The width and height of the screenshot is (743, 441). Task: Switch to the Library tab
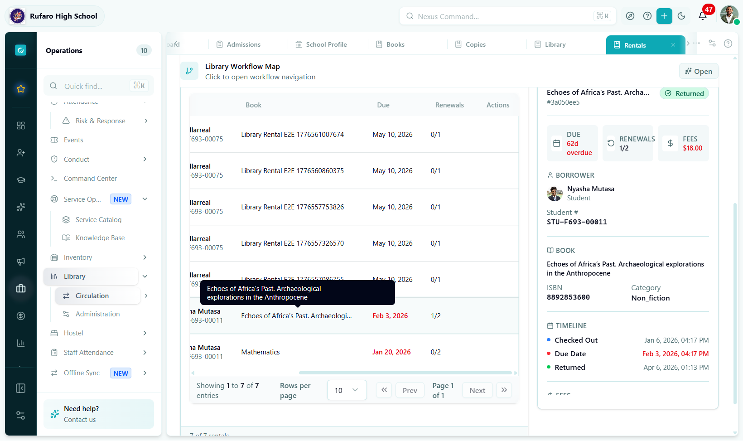pyautogui.click(x=550, y=44)
